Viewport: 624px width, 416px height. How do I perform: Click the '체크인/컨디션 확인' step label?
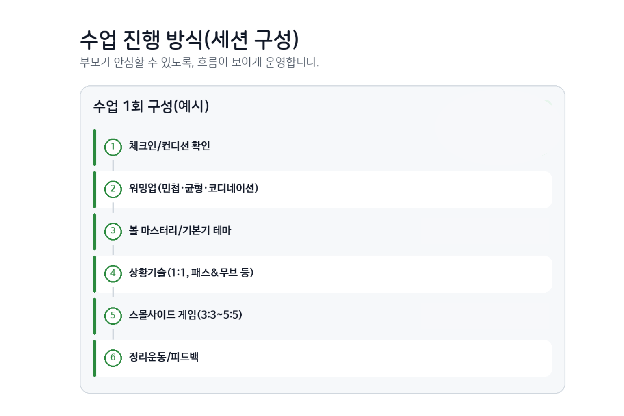pos(169,146)
